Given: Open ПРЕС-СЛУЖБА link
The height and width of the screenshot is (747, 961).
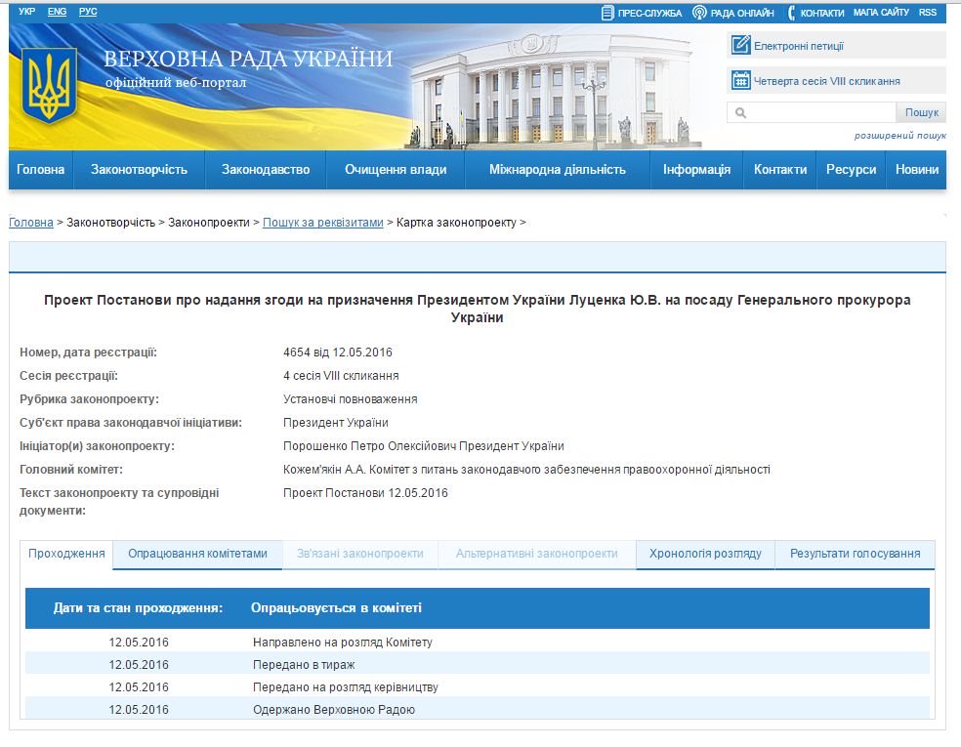Looking at the screenshot, I should click(x=649, y=13).
